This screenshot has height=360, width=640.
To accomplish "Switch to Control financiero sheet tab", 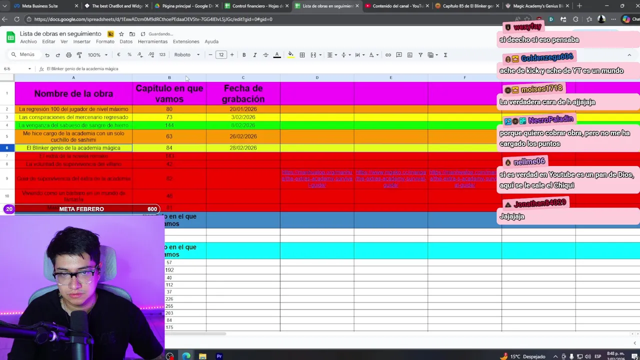I will click(257, 6).
